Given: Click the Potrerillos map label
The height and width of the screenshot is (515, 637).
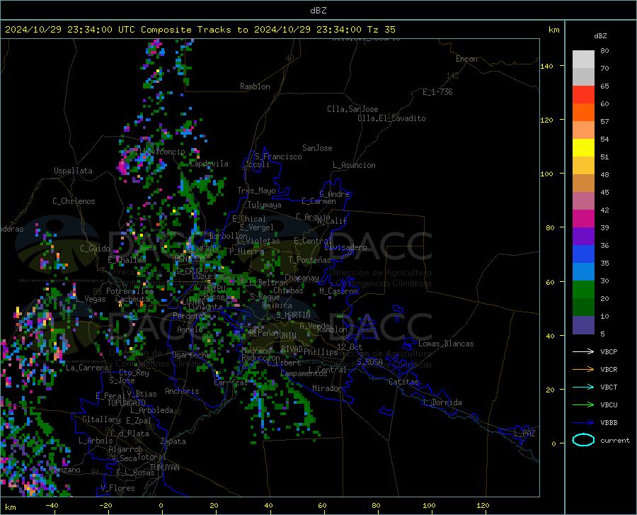Looking at the screenshot, I should click(130, 291).
